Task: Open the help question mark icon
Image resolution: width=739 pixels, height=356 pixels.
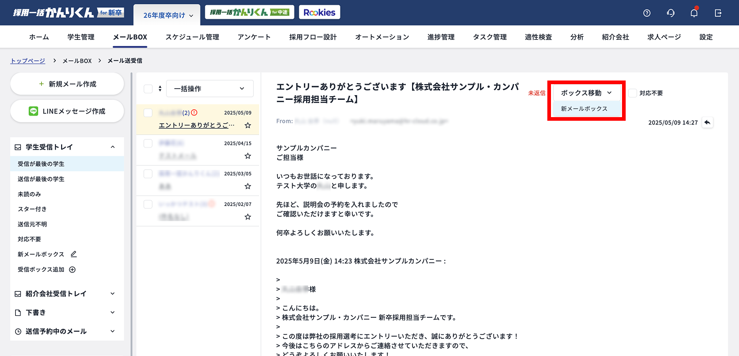Action: point(647,12)
